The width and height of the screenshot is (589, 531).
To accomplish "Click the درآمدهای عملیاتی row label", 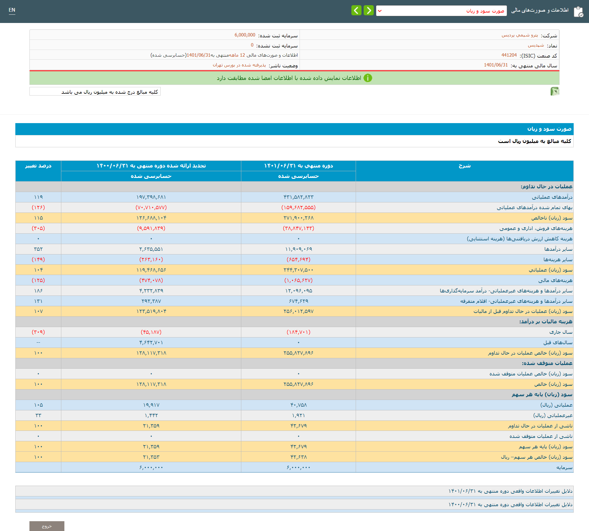I will coord(552,197).
